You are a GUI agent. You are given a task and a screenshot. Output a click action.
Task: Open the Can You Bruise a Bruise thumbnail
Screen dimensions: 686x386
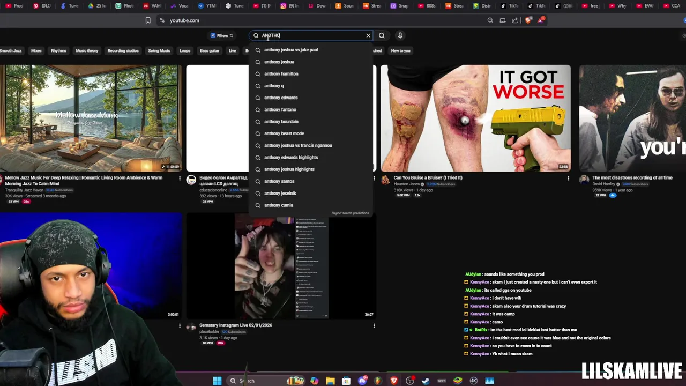click(475, 118)
